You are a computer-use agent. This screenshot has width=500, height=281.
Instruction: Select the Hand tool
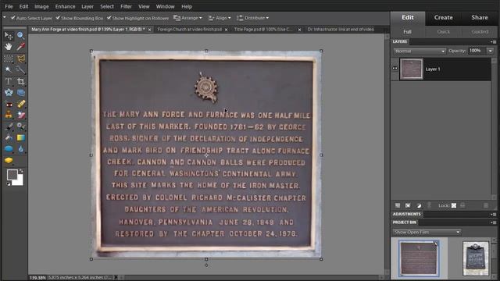point(9,47)
